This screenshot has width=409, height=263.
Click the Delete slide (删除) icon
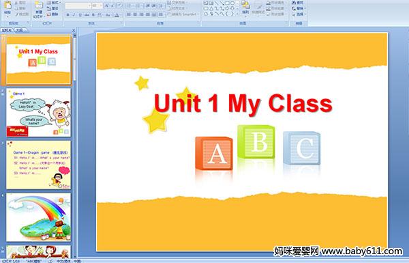pyautogui.click(x=49, y=14)
